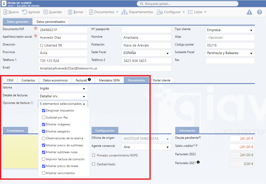266x184 pixels.
Task: Check Mostrar vencimientos option
Action: [43, 173]
